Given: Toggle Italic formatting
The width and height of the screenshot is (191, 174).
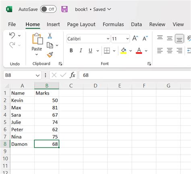Looking at the screenshot, I should tap(81, 50).
